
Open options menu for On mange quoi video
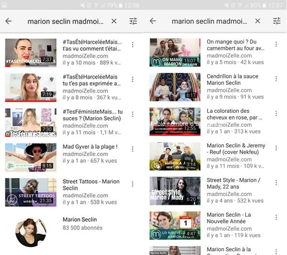pyautogui.click(x=276, y=44)
